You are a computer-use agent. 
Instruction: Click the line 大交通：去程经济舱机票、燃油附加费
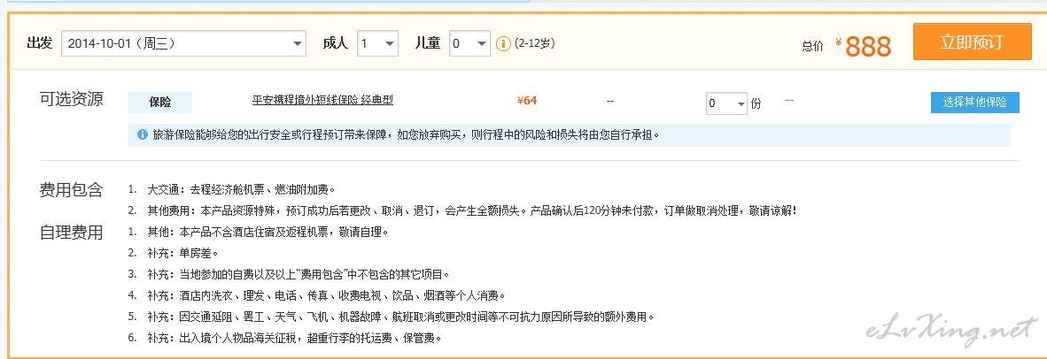(241, 190)
